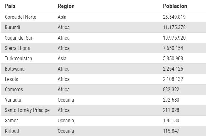Select the Corea del Norte cell
206x136 pixels.
pyautogui.click(x=20, y=17)
